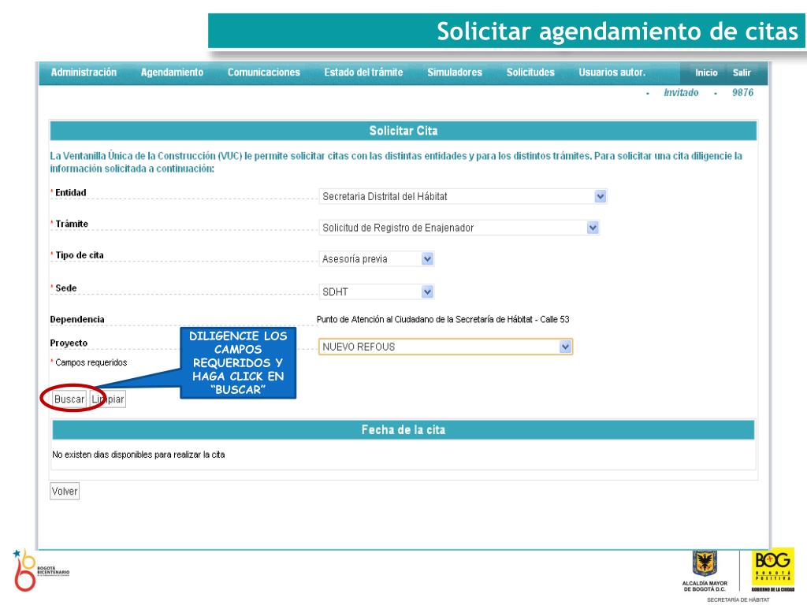The width and height of the screenshot is (807, 605).
Task: Select the 'No existen dias disponibles' message
Action: point(139,455)
